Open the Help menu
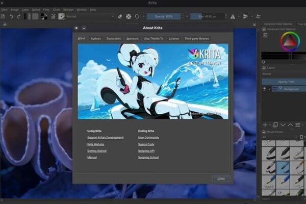 (93, 10)
